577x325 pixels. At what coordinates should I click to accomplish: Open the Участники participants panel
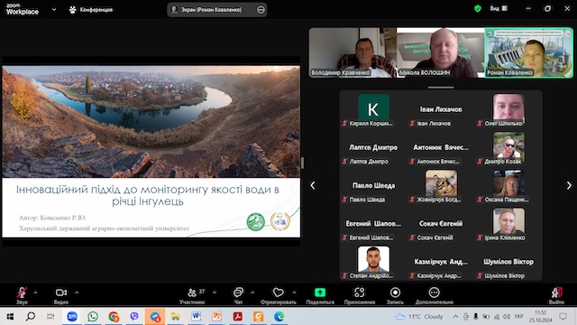point(192,295)
